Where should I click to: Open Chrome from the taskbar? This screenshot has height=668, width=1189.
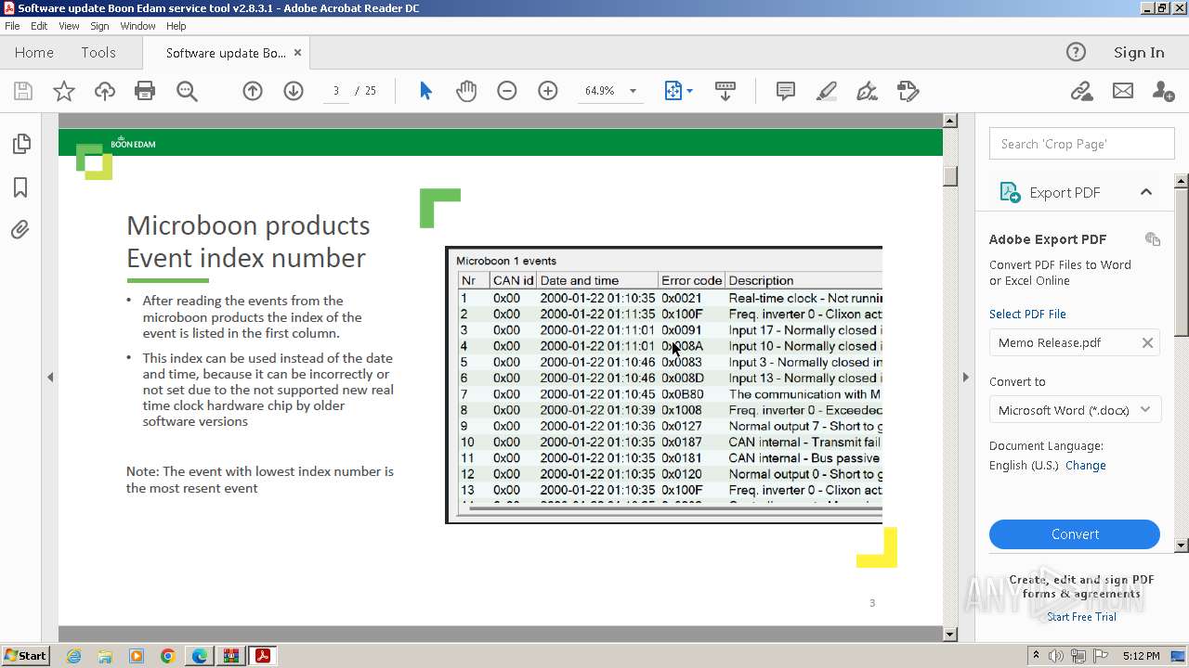point(167,656)
